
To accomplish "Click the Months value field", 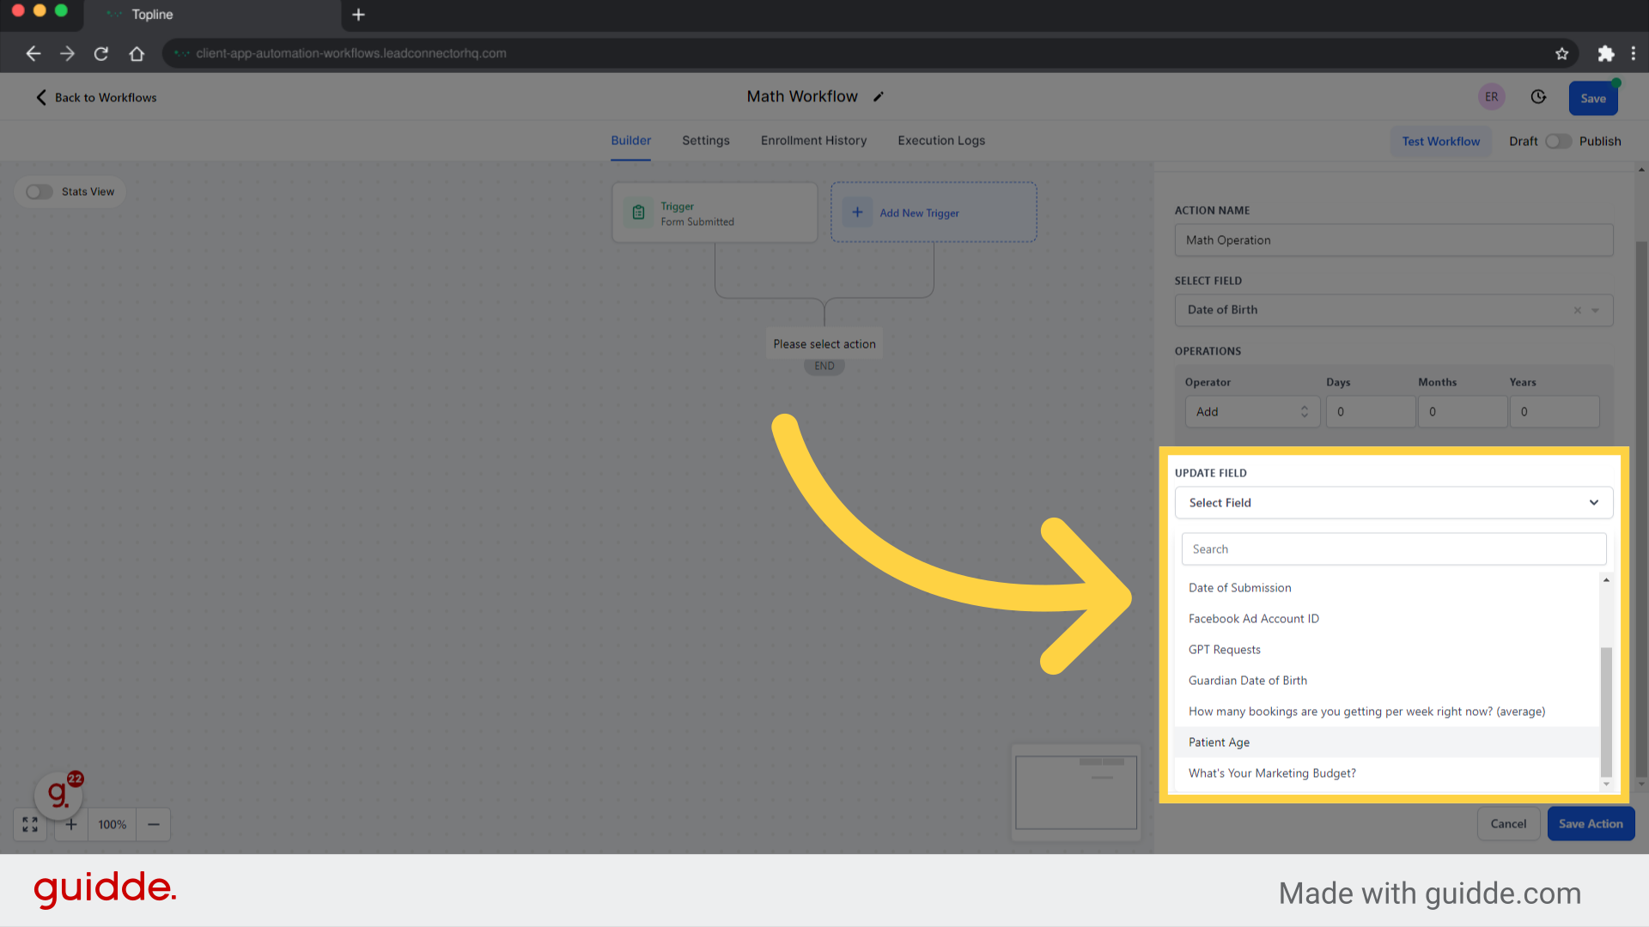I will [1462, 412].
